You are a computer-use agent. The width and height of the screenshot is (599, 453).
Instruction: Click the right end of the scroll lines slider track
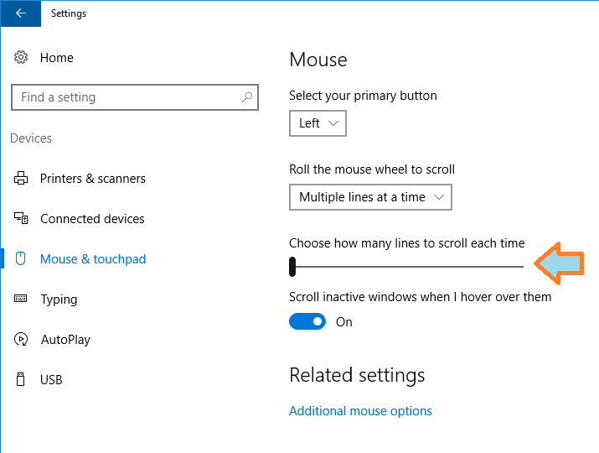[521, 267]
